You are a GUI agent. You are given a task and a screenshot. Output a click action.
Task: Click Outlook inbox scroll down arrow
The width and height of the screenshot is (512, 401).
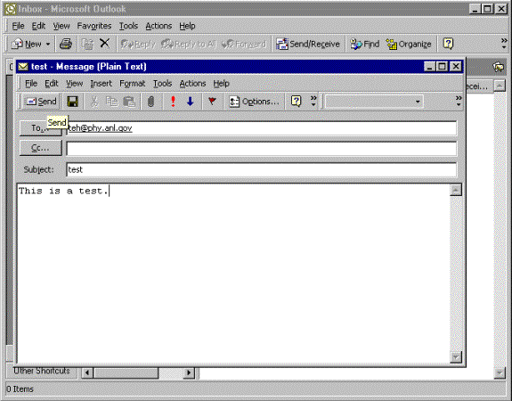(500, 372)
